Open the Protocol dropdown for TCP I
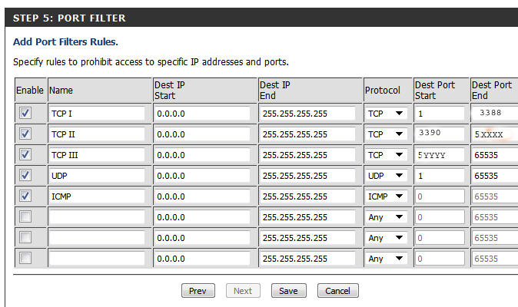The image size is (518, 307). coord(386,114)
